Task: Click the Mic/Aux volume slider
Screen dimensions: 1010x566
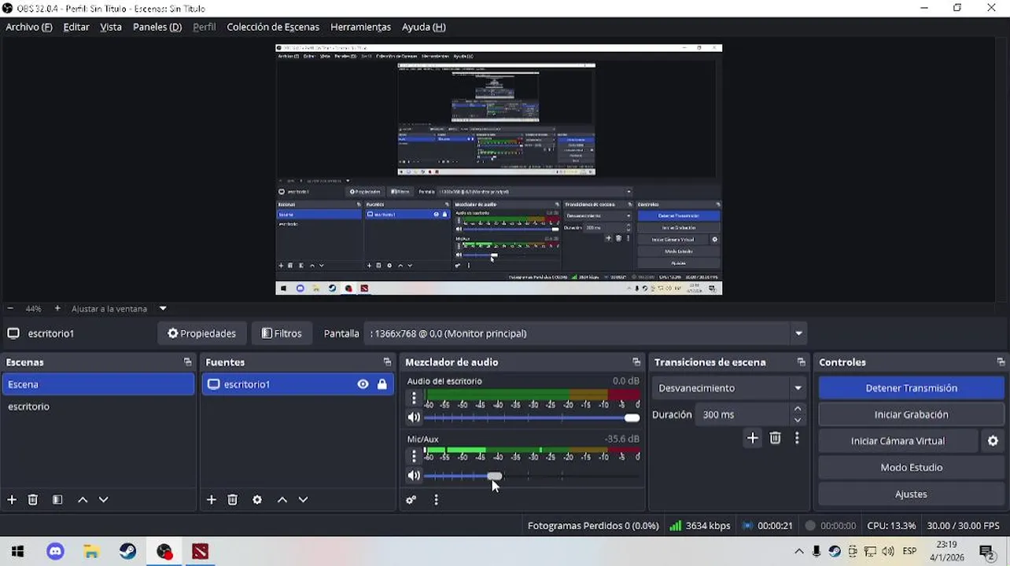Action: coord(532,476)
